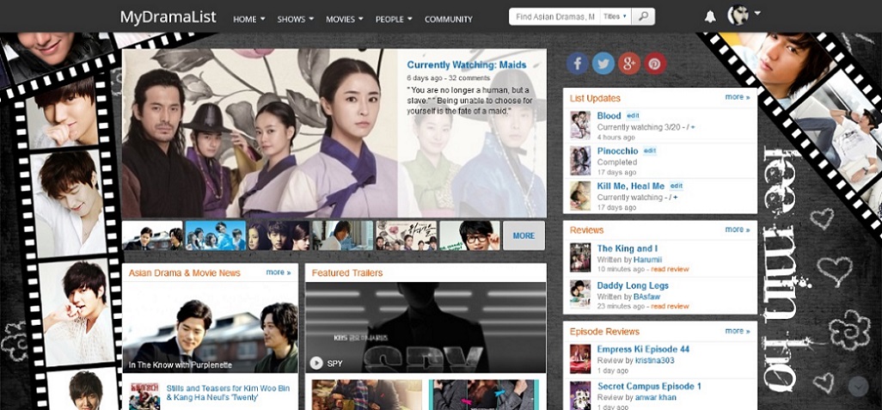882x410 pixels.
Task: Open more in Reviews panel
Action: pyautogui.click(x=738, y=229)
